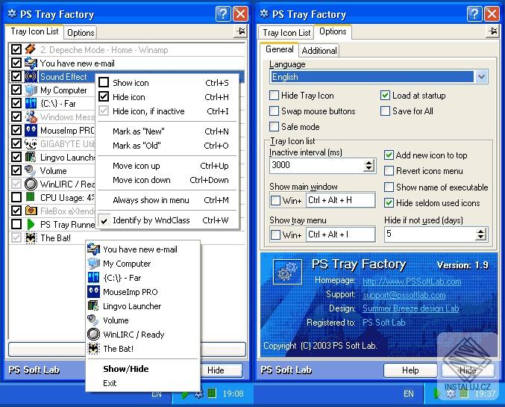Adjust the Hide if not used days spinner
The image size is (505, 407).
coord(481,234)
